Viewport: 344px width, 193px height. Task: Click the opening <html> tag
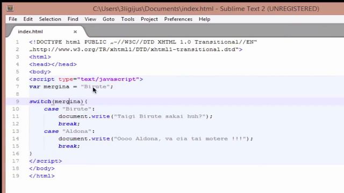(x=40, y=57)
